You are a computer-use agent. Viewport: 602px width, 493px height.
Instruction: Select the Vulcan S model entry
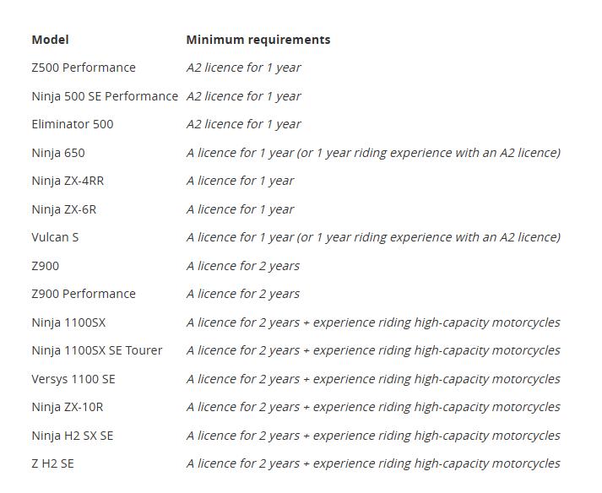click(55, 237)
